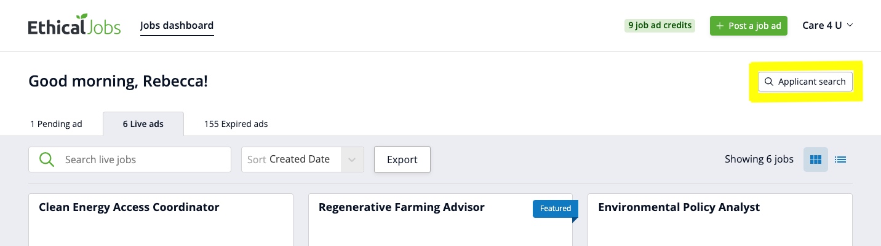Open Regenerative Farming Advisor job
881x246 pixels.
click(401, 207)
